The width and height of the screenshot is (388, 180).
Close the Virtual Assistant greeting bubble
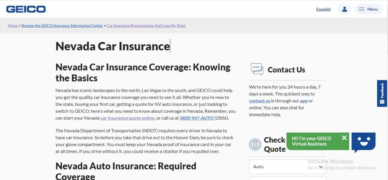pos(344,138)
